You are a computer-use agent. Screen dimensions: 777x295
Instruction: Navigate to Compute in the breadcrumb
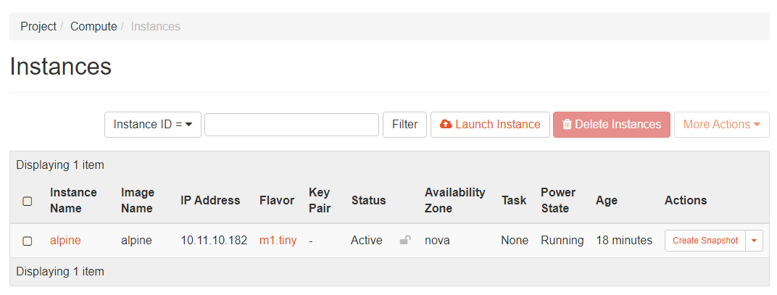click(94, 26)
